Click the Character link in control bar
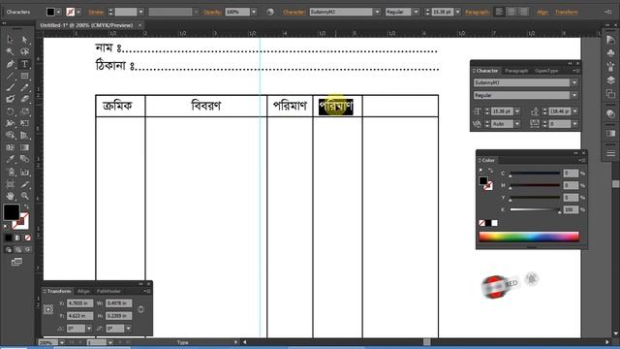 pyautogui.click(x=294, y=12)
